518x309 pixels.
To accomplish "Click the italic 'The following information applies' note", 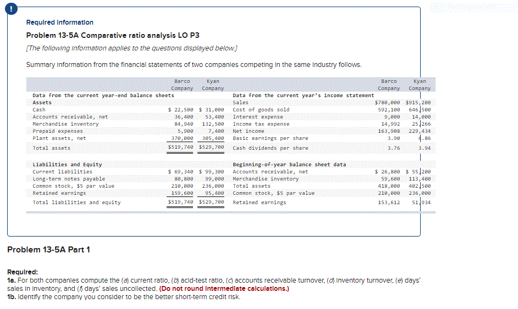I will point(131,48).
